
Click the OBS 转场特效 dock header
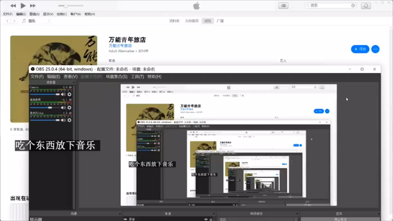pyautogui.click(x=257, y=214)
